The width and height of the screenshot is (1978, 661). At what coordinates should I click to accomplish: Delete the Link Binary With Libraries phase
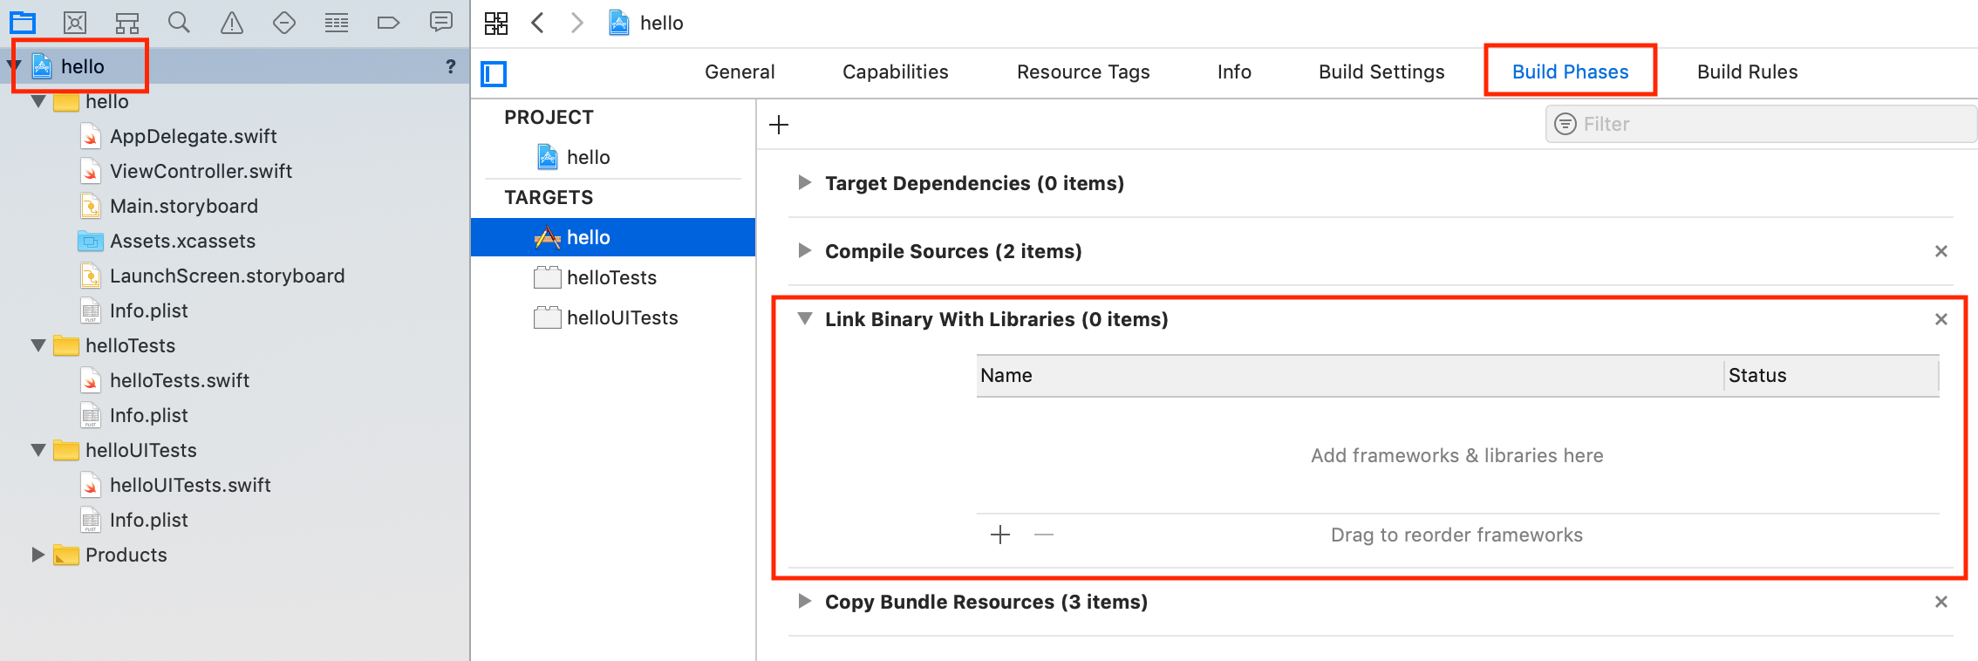click(x=1941, y=319)
